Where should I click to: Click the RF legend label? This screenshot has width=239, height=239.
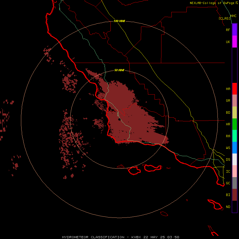coord(228,30)
